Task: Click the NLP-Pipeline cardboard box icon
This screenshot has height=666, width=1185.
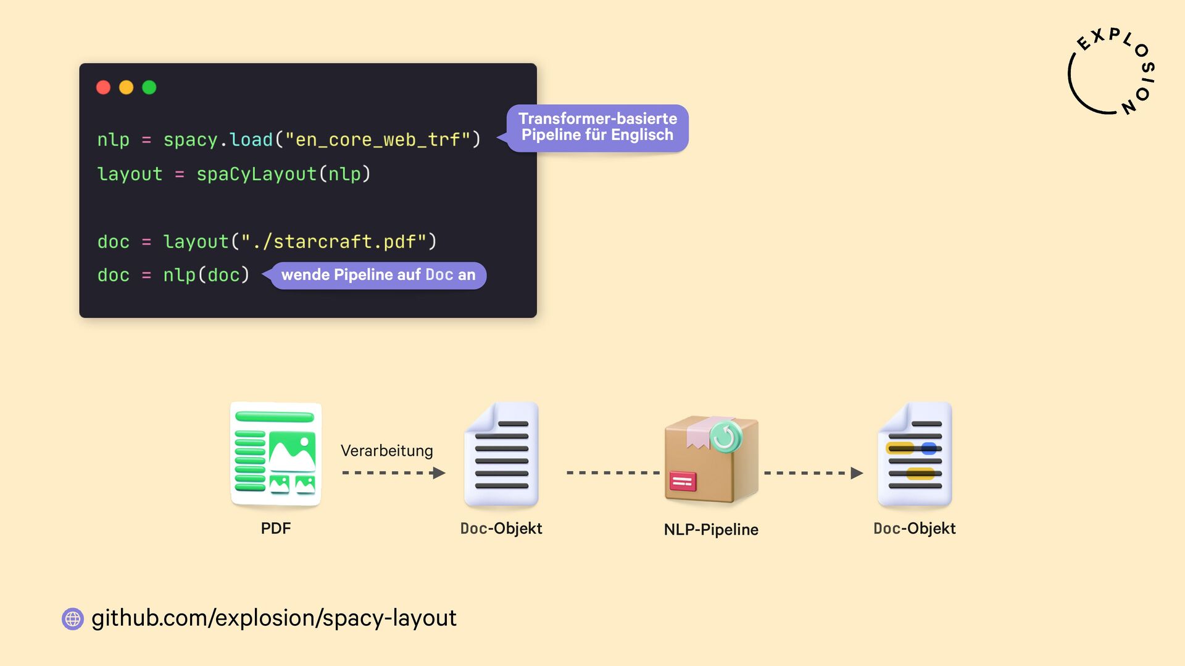Action: pyautogui.click(x=711, y=459)
